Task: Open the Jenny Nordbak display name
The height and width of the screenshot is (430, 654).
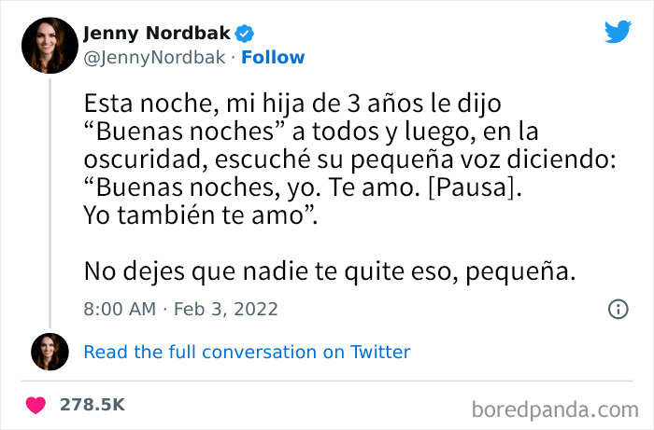Action: (x=157, y=34)
